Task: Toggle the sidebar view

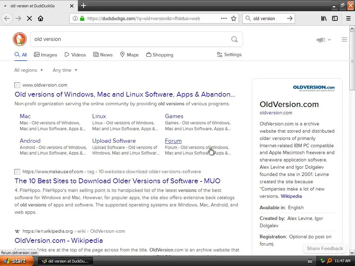Action: point(335,19)
